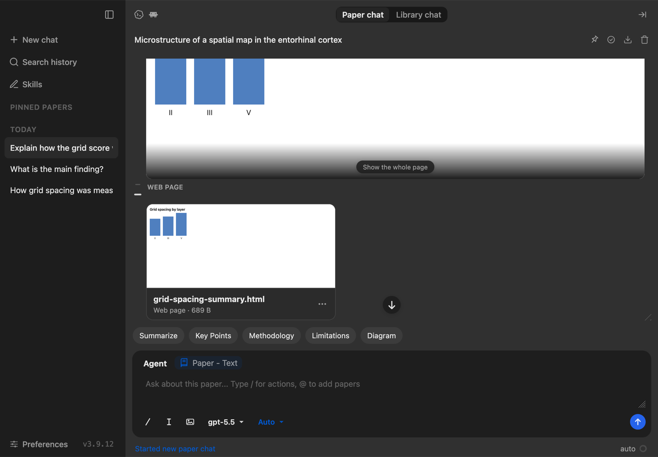This screenshot has width=658, height=457.
Task: Click the agent terminal icon in header
Action: pos(139,15)
